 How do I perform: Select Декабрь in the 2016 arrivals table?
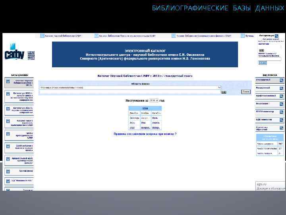[134, 113]
